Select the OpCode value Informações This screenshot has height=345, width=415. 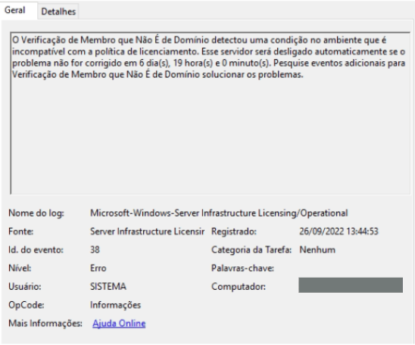(115, 305)
